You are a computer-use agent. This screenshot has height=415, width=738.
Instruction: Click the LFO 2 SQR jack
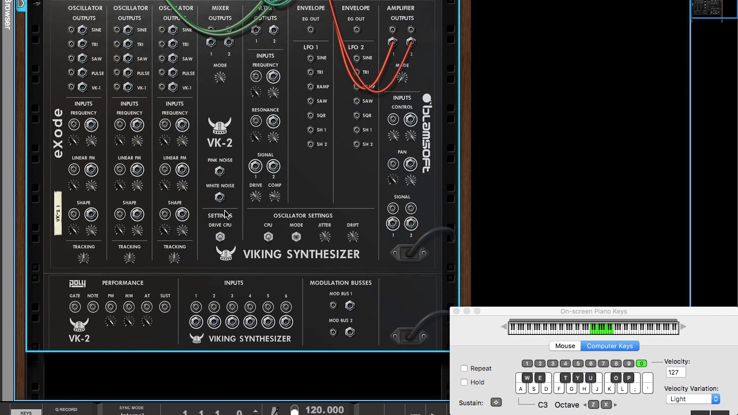(356, 116)
